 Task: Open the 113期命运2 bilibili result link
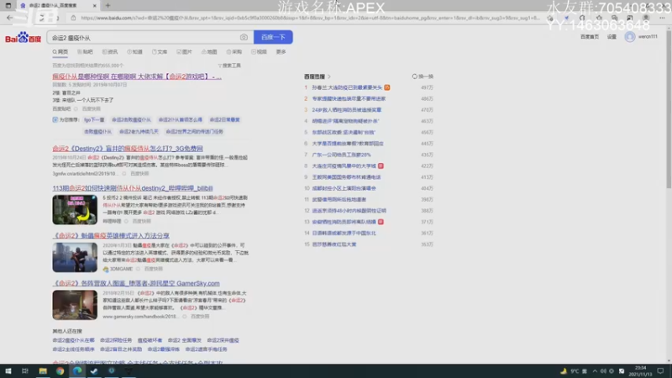133,188
